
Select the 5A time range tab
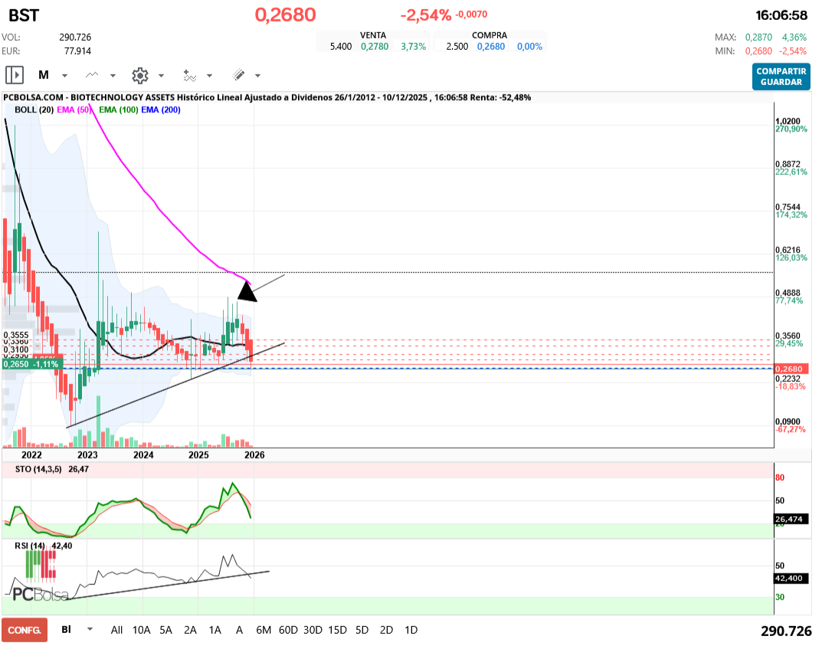(x=165, y=630)
